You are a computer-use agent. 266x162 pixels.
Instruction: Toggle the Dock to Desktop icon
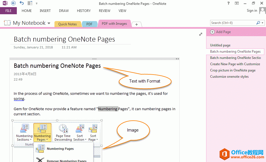point(30,3)
